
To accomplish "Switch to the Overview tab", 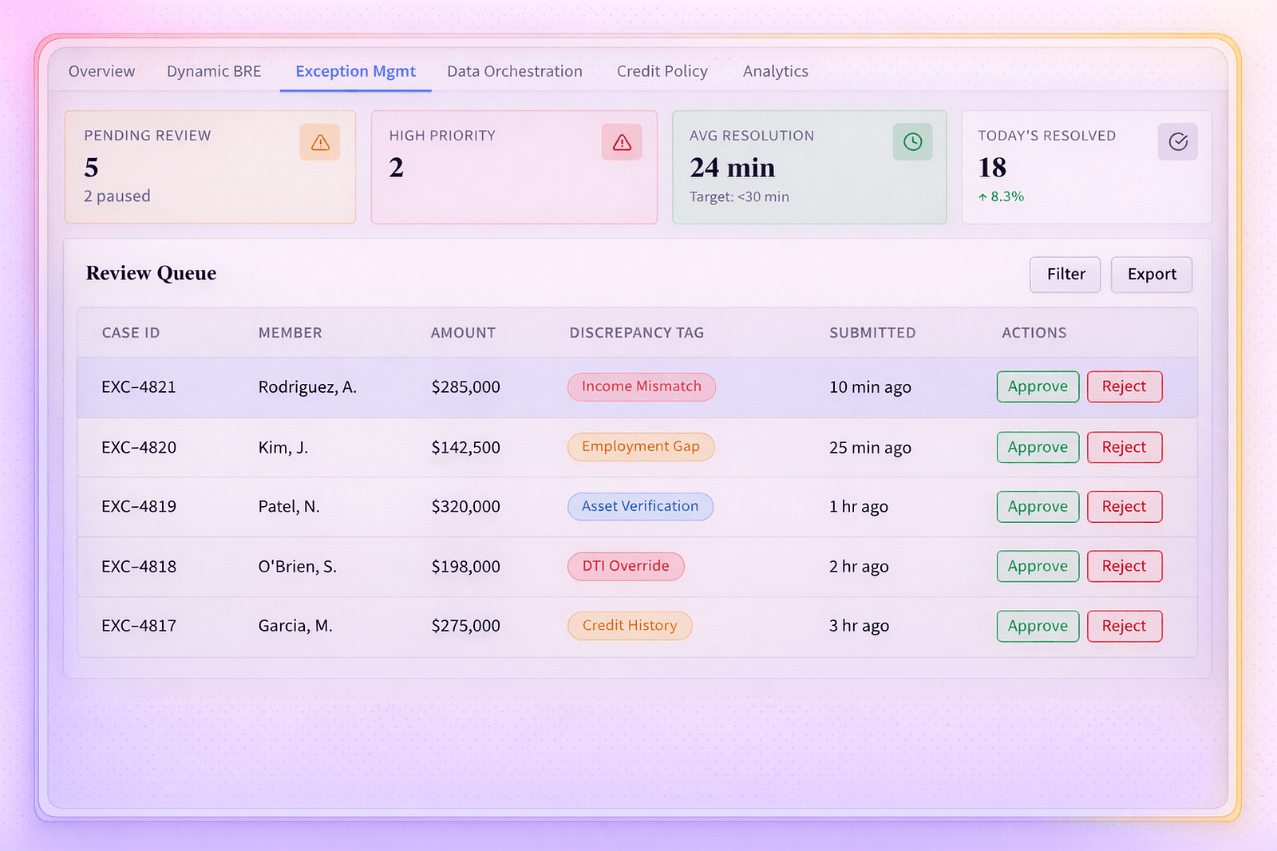I will (x=101, y=71).
